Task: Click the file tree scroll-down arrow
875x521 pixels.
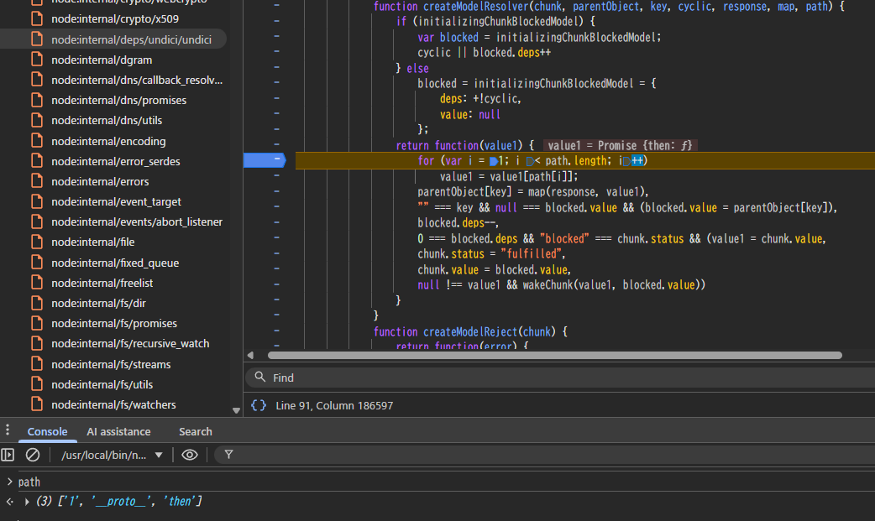Action: pyautogui.click(x=236, y=410)
